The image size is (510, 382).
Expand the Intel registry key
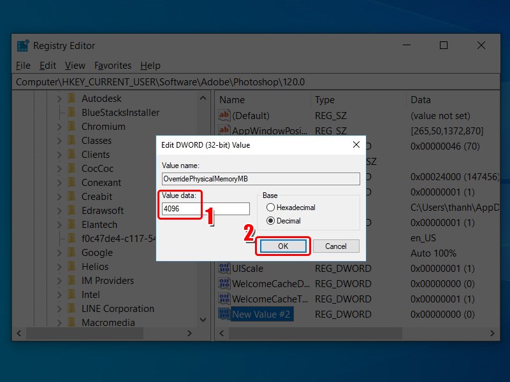(59, 295)
